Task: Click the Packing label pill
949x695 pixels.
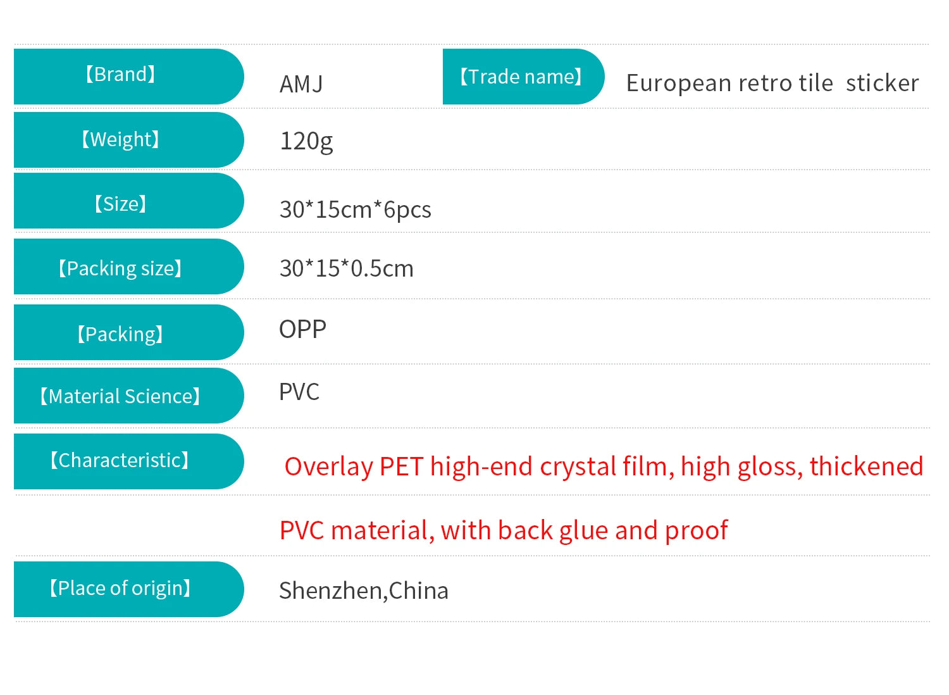Action: tap(120, 334)
